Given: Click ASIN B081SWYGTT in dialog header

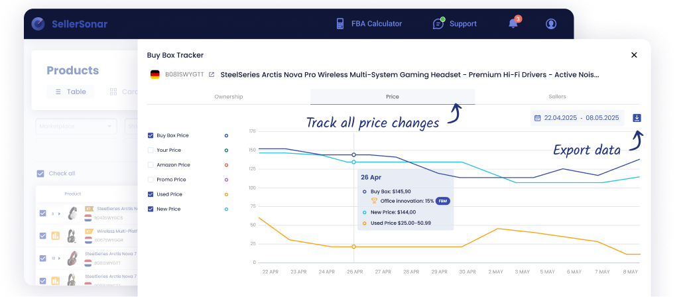Looking at the screenshot, I should click(x=184, y=74).
